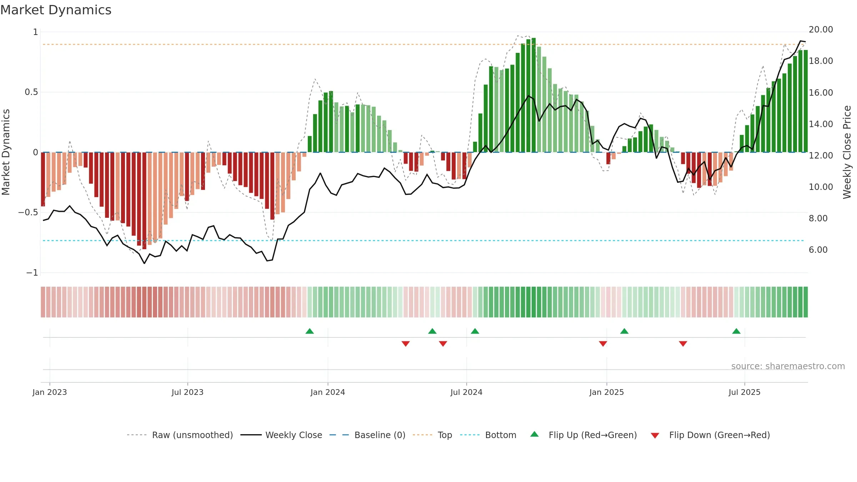Click the "0.5" left axis tick label
This screenshot has width=857, height=482.
pos(31,92)
